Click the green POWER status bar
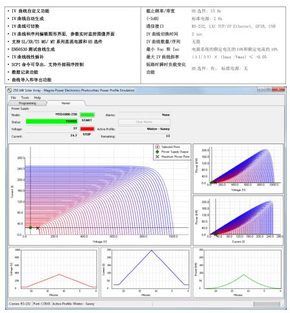This screenshot has height=313, width=290. pyautogui.click(x=52, y=121)
